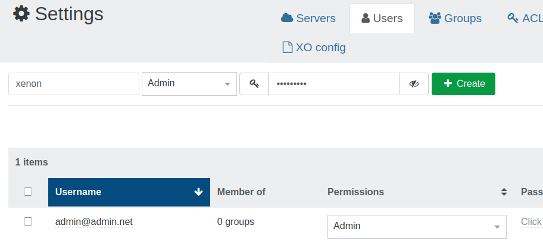Screen dimensions: 543x244
Task: Click the descending arrow in Username header
Action: 199,192
